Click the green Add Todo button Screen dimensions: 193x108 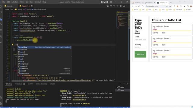140,54
